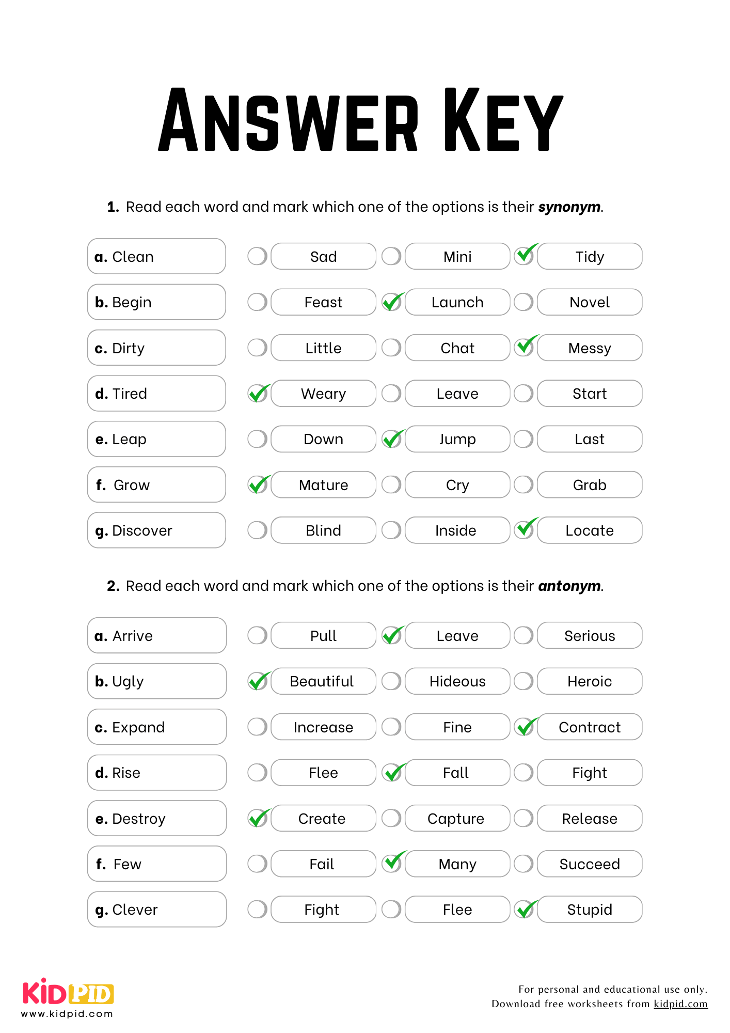Click the green checkmark beside Beautiful

point(258,681)
